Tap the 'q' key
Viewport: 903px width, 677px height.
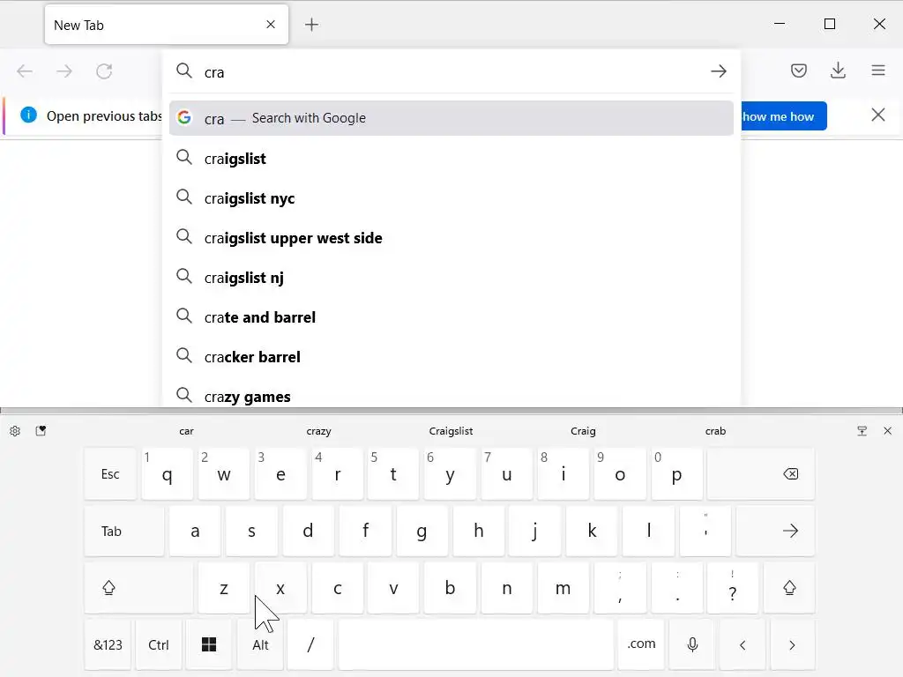[x=167, y=474]
